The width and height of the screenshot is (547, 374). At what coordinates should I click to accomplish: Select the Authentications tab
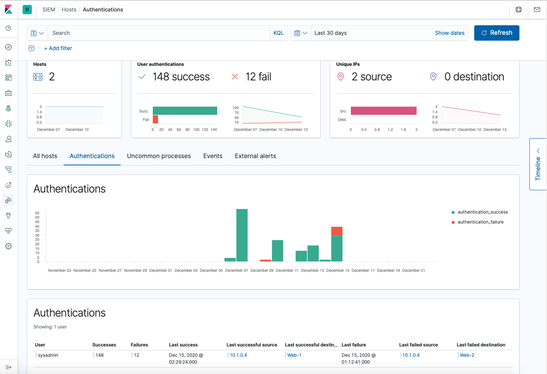[92, 156]
